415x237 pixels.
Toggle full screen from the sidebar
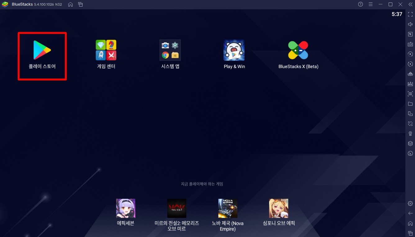pyautogui.click(x=410, y=14)
